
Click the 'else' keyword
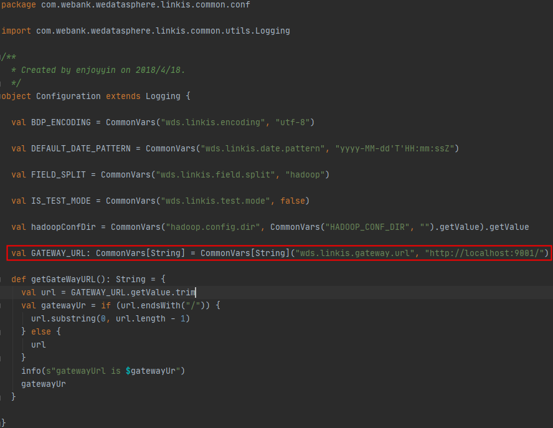click(41, 331)
